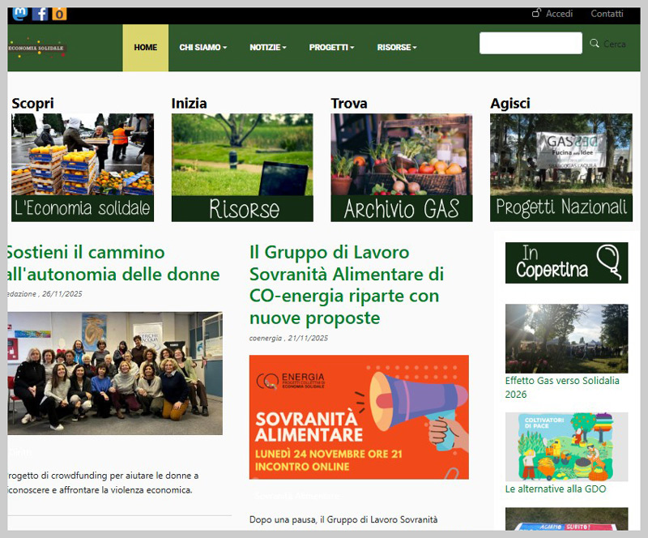Click the magnifying glass search icon
648x538 pixels.
click(x=595, y=44)
